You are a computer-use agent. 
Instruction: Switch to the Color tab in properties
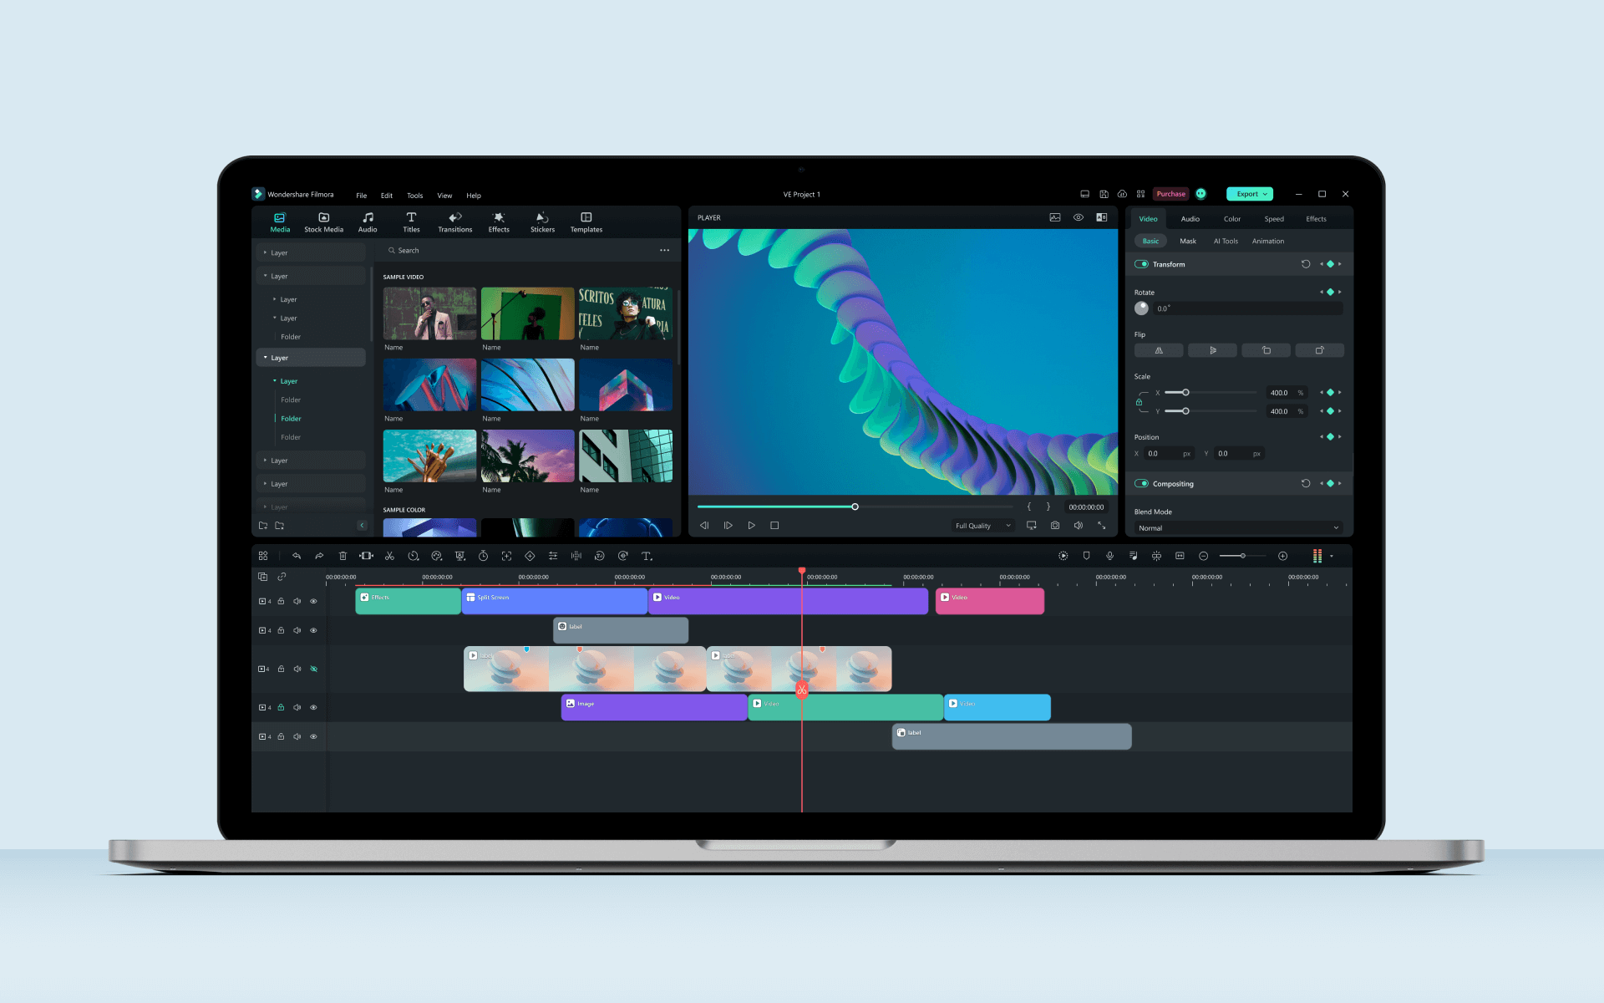click(x=1229, y=218)
